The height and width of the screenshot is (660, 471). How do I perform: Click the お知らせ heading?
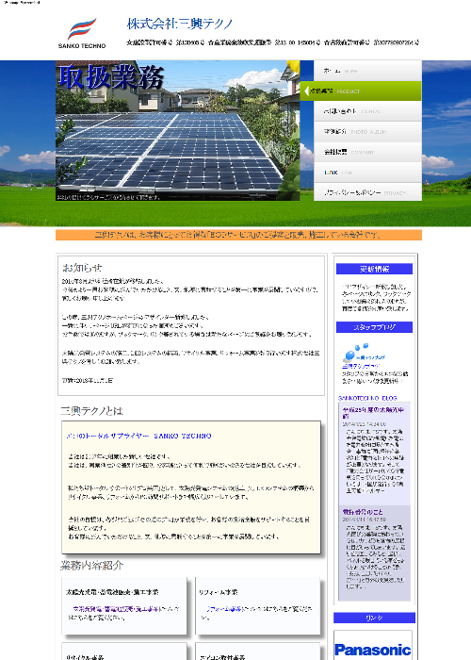pyautogui.click(x=83, y=268)
